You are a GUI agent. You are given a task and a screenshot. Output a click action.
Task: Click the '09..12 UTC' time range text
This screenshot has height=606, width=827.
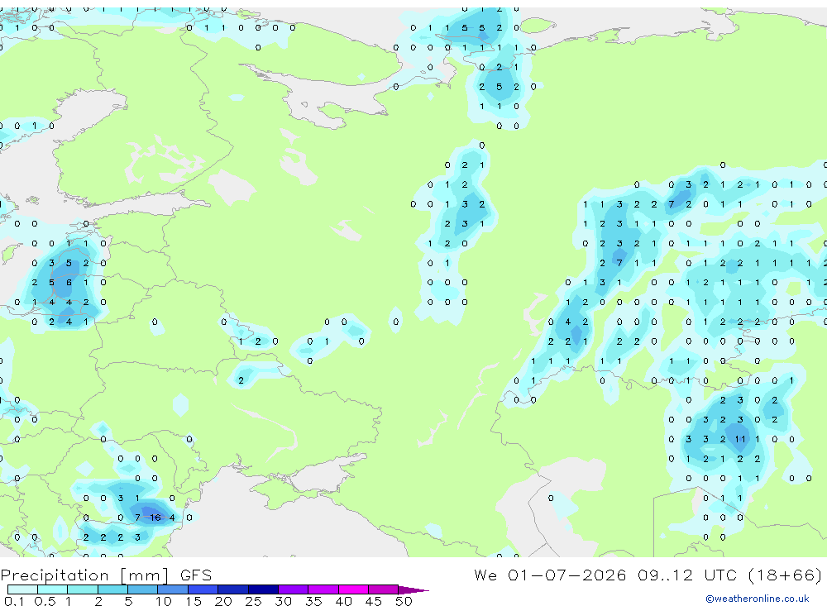(x=686, y=575)
